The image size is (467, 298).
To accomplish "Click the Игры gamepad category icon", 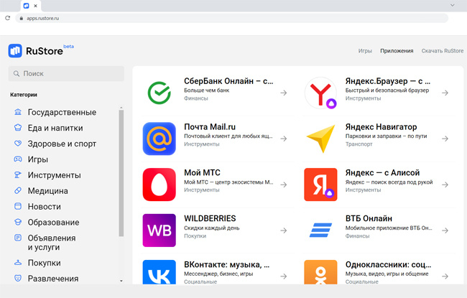I will (x=18, y=159).
